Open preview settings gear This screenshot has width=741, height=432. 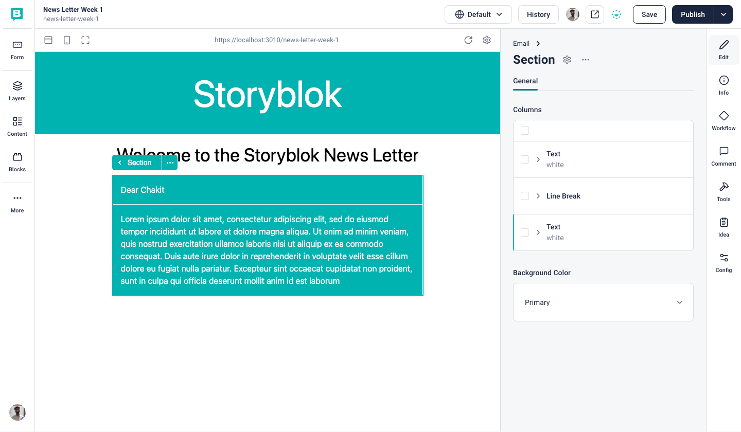point(487,40)
